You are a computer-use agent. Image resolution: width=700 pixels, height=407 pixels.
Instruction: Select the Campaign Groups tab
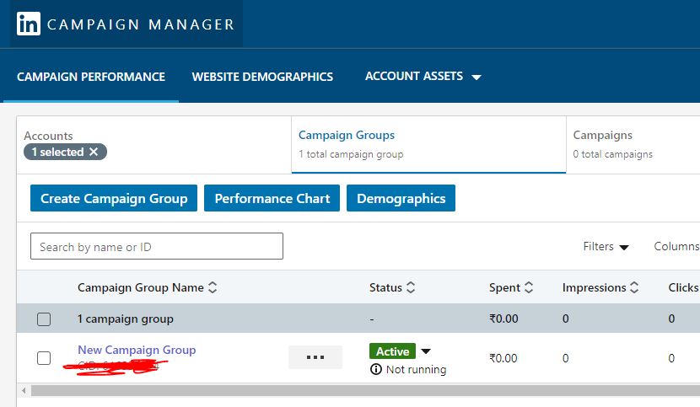(428, 145)
